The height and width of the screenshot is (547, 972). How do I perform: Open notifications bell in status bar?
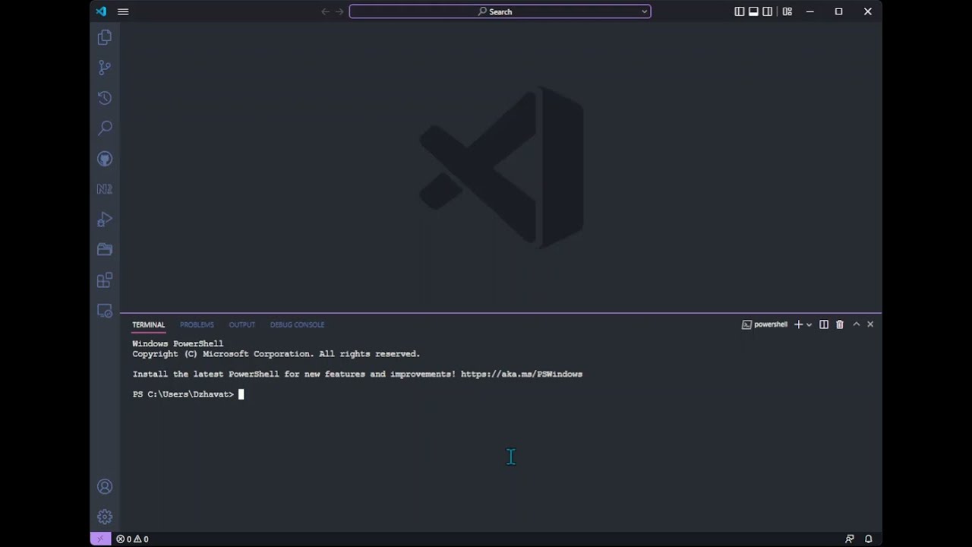869,539
